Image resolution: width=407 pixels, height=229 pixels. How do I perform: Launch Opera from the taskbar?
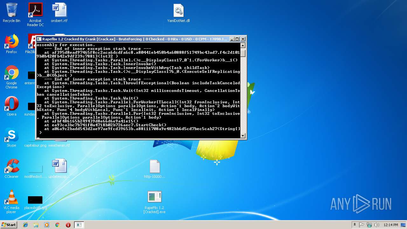tap(68, 225)
